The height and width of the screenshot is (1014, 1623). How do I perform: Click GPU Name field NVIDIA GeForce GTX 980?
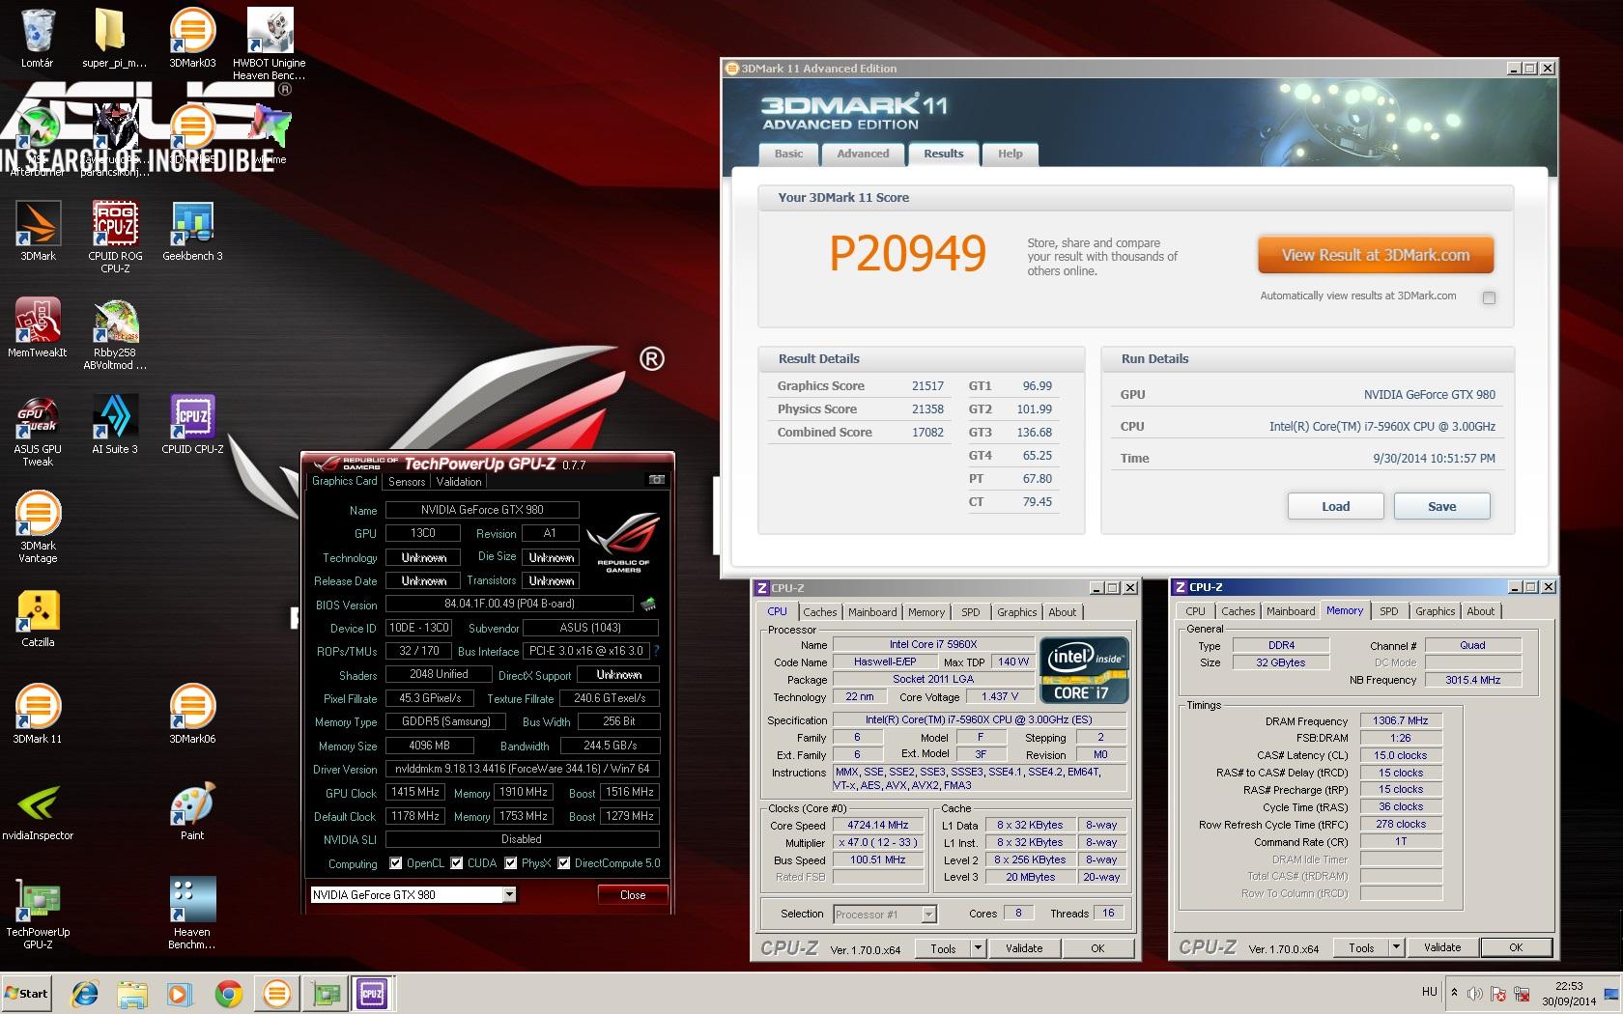click(x=482, y=510)
